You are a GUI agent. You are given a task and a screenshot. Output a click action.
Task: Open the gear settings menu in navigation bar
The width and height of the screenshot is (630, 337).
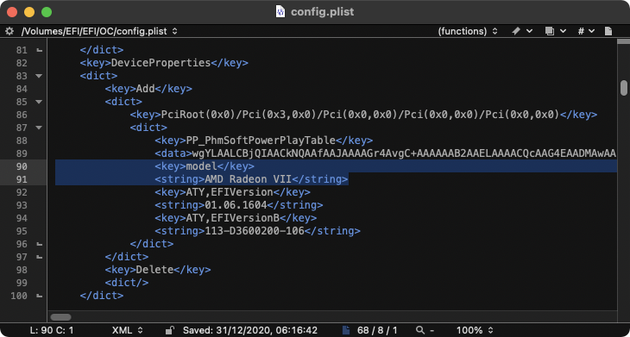[9, 31]
